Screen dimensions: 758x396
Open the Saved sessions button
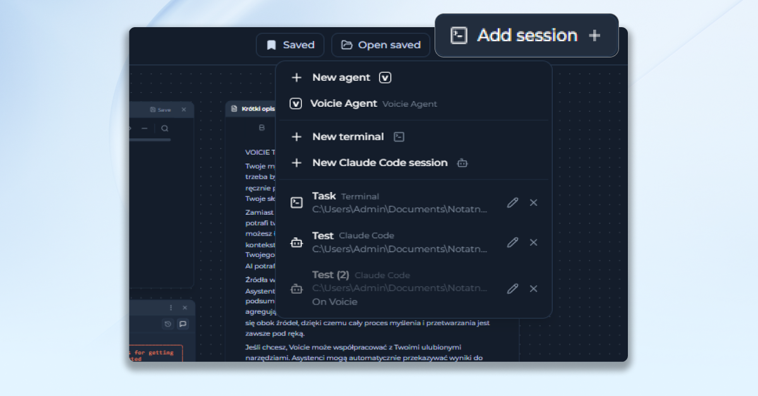coord(290,45)
